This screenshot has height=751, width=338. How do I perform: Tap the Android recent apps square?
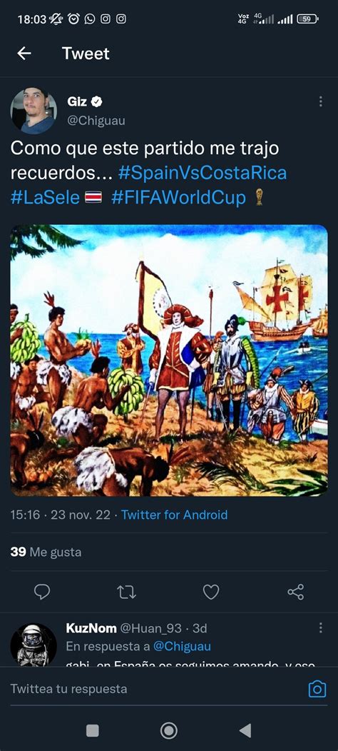pos(93,730)
